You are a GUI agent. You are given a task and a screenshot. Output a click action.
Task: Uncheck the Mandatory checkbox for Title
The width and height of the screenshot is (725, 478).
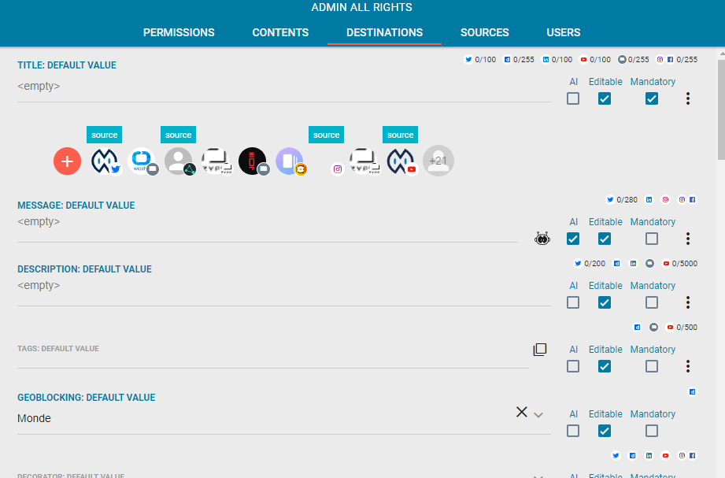click(x=652, y=98)
